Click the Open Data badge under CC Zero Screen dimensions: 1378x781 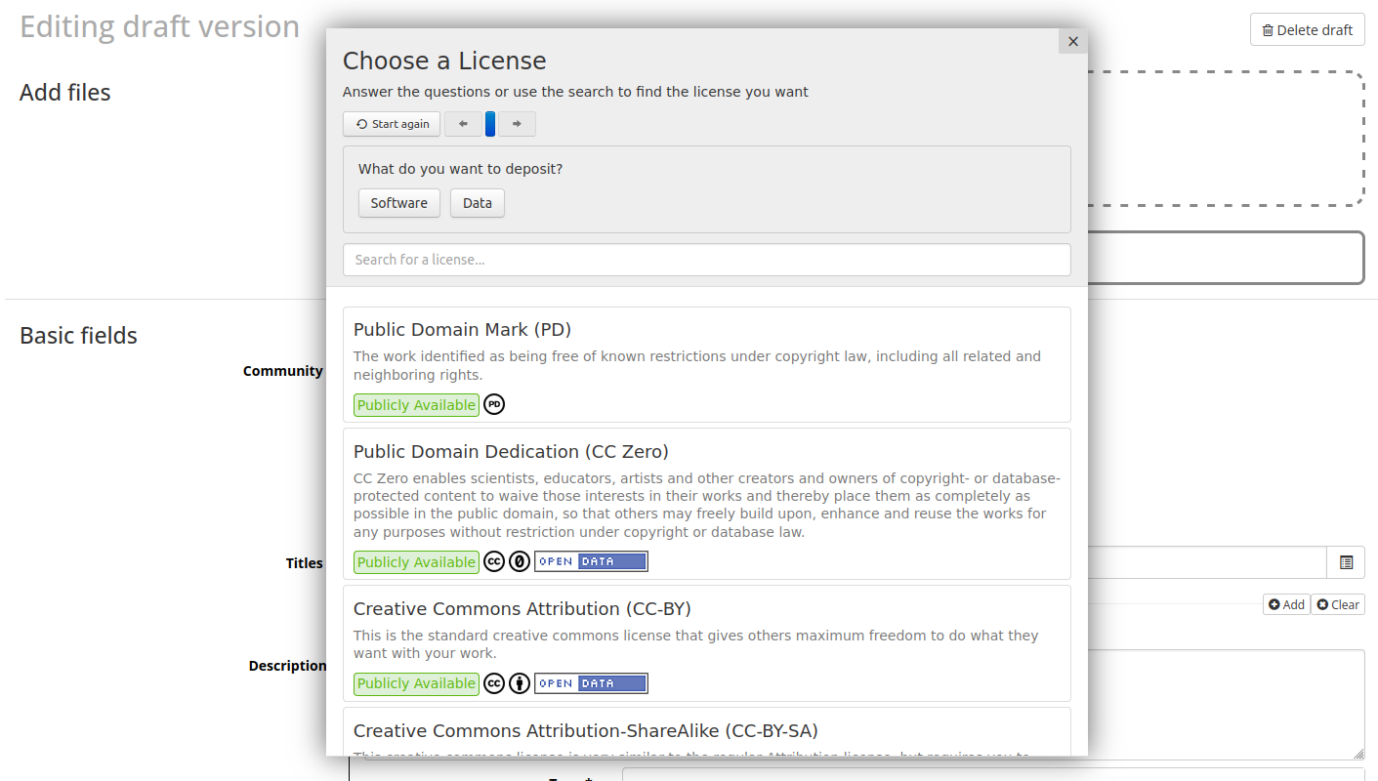[x=591, y=560]
